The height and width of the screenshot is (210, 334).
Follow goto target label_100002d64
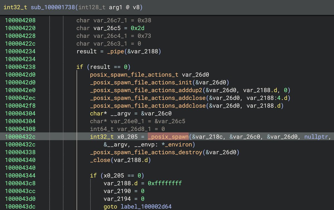point(146,207)
